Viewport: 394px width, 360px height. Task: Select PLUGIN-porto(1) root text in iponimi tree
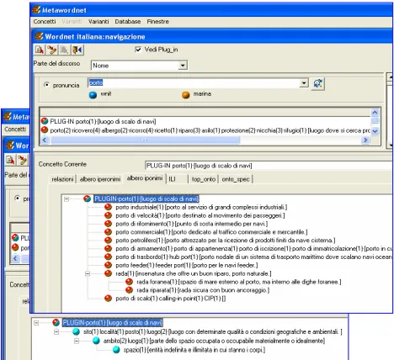(x=146, y=199)
